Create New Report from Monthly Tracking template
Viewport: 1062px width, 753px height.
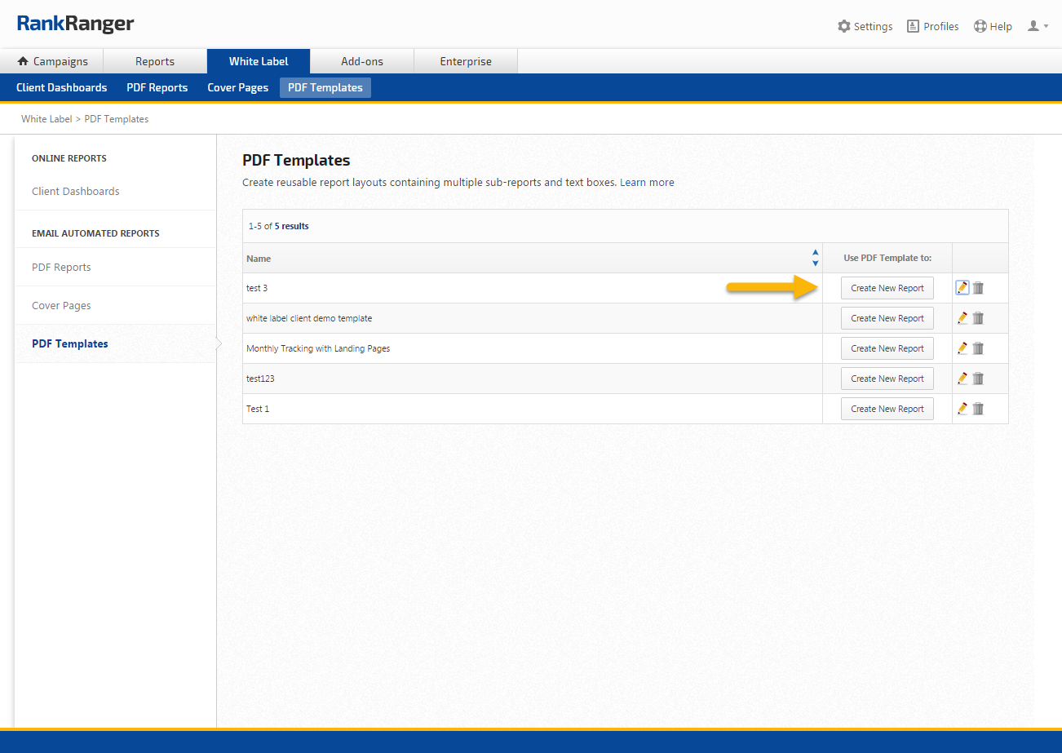point(887,348)
